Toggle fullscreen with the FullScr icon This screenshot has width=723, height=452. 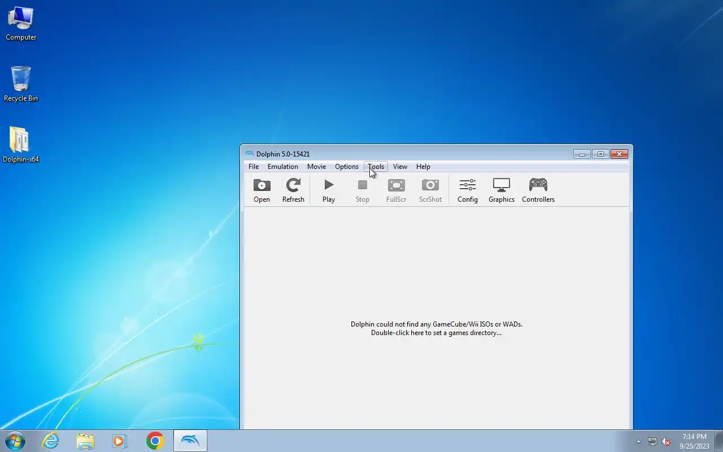pos(397,190)
